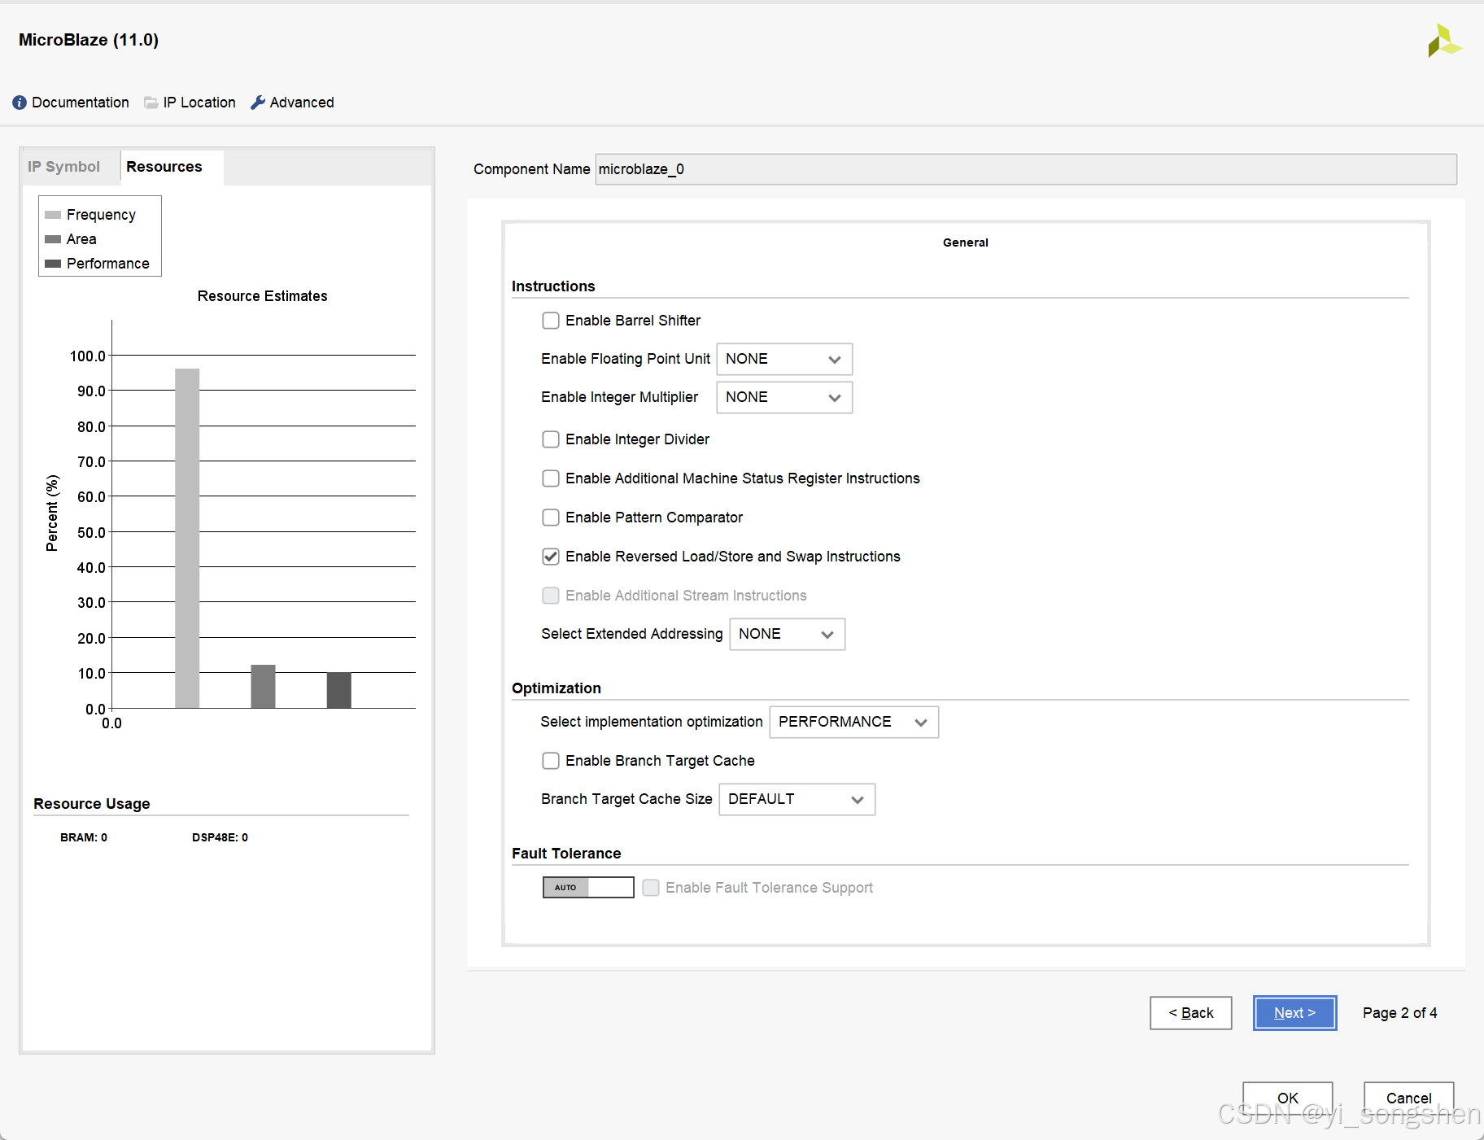Click the 'Instructions' section heading

pos(553,286)
